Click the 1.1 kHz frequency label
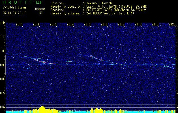Image resolution: width=178 pixels, height=113 pixels. pyautogui.click(x=2, y=37)
